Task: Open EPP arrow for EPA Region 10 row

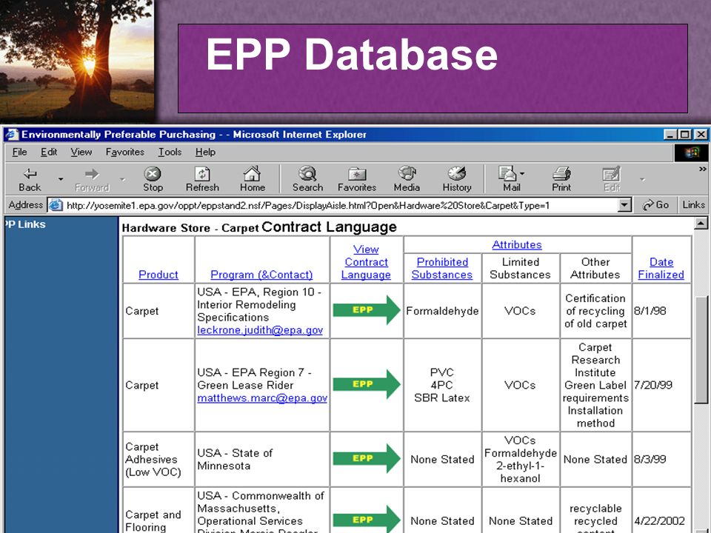Action: coord(367,310)
